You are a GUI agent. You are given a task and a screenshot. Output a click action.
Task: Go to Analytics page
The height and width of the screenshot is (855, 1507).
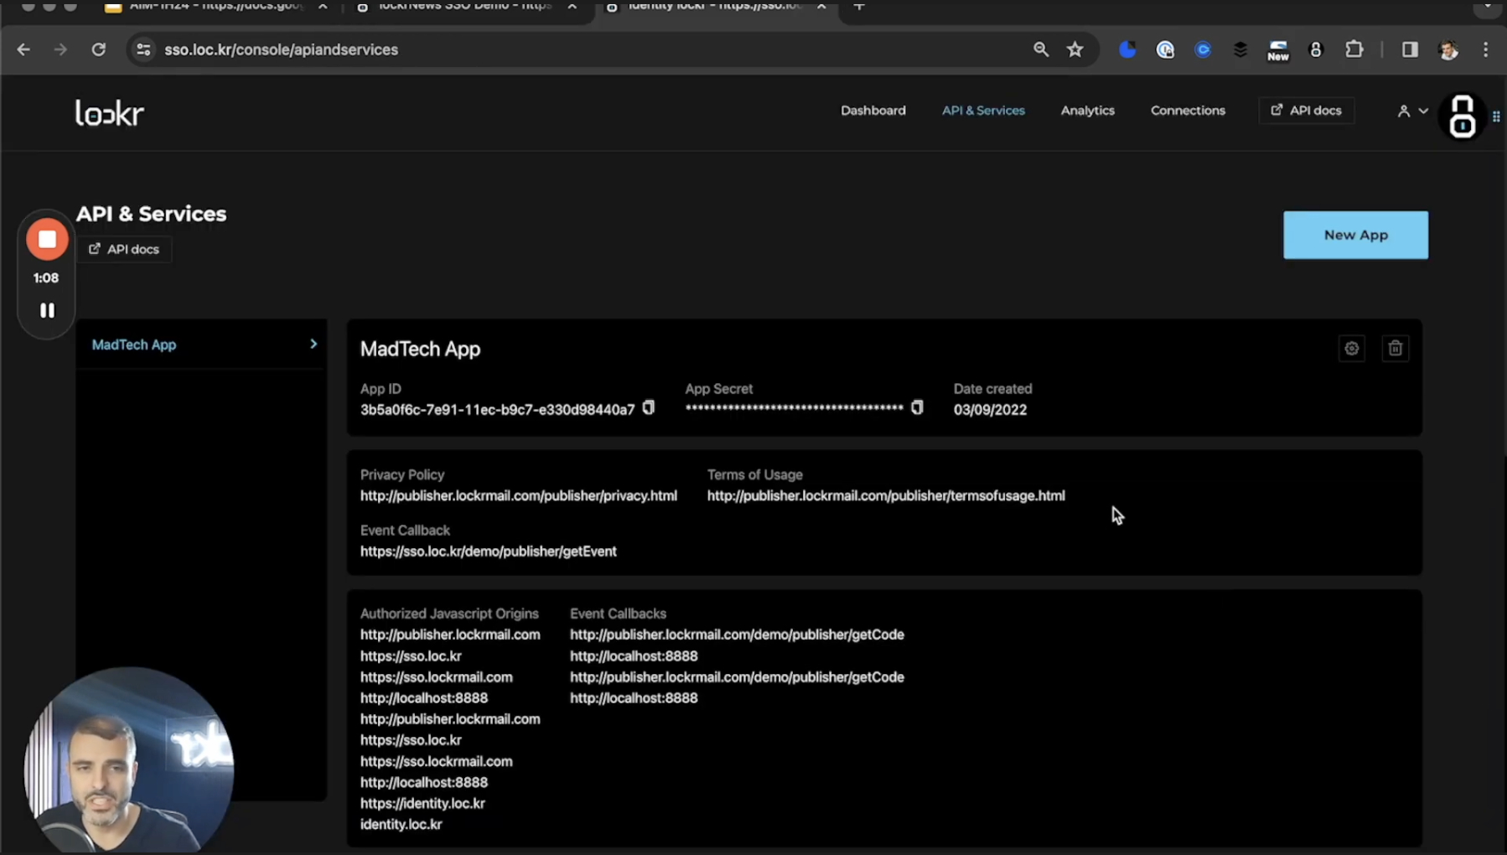click(1087, 111)
